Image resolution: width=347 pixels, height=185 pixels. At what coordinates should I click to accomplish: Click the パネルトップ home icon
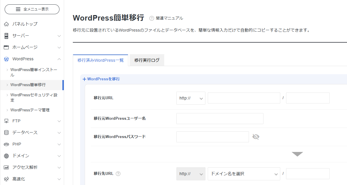tap(6, 24)
